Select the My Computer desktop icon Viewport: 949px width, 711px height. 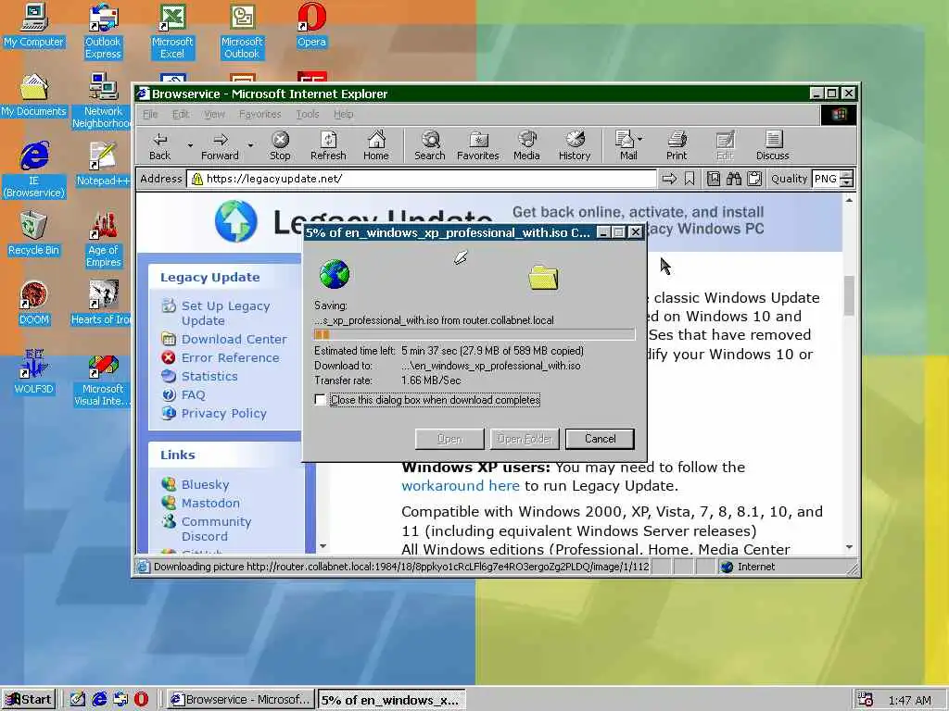[x=33, y=26]
